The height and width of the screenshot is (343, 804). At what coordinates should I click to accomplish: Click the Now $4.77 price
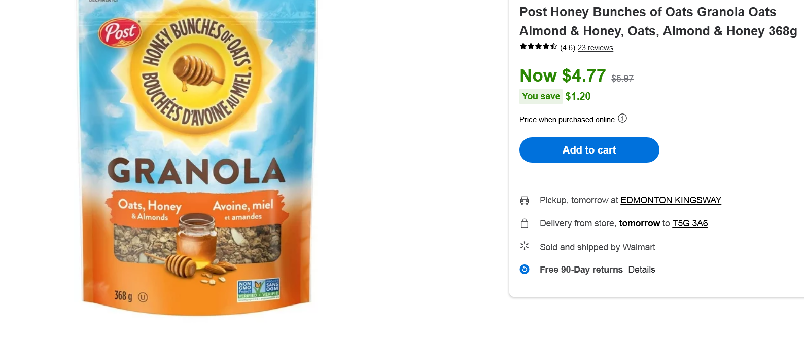point(563,76)
